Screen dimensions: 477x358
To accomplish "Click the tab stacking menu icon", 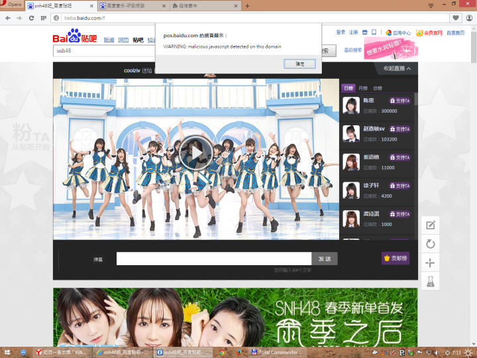I will (431, 5).
